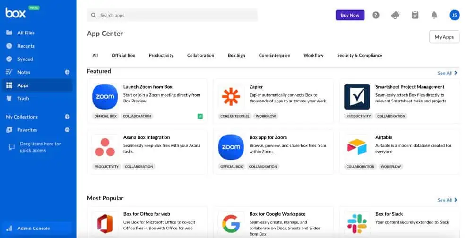Add a new note with plus icon
Screen dimensions: 468x238
click(x=67, y=72)
